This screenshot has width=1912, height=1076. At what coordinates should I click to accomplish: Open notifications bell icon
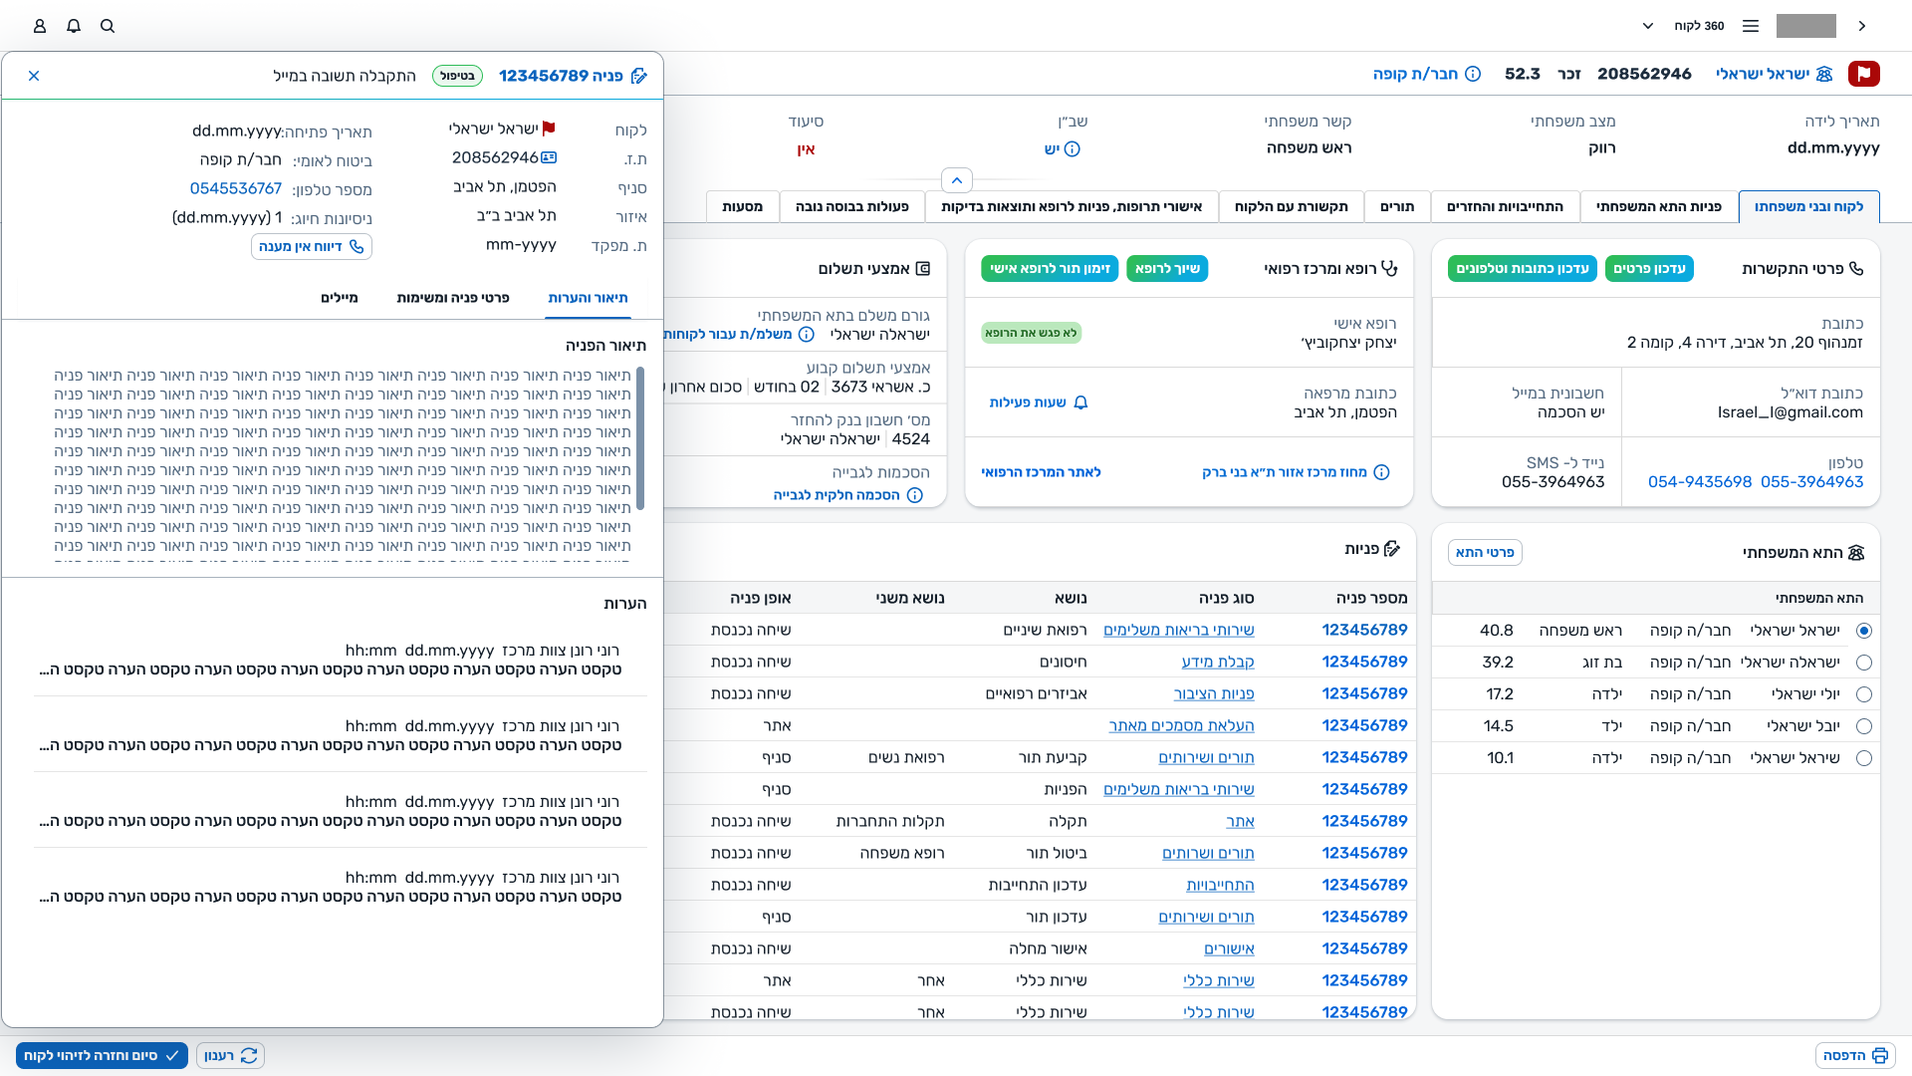(74, 26)
